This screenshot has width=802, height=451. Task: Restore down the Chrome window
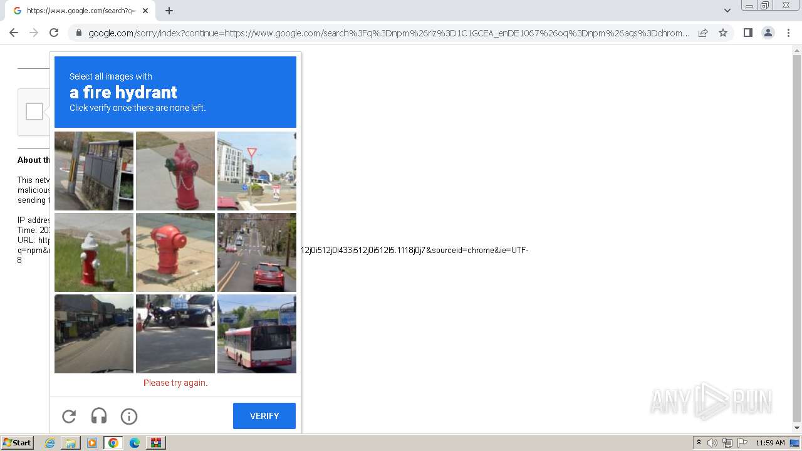tap(765, 6)
